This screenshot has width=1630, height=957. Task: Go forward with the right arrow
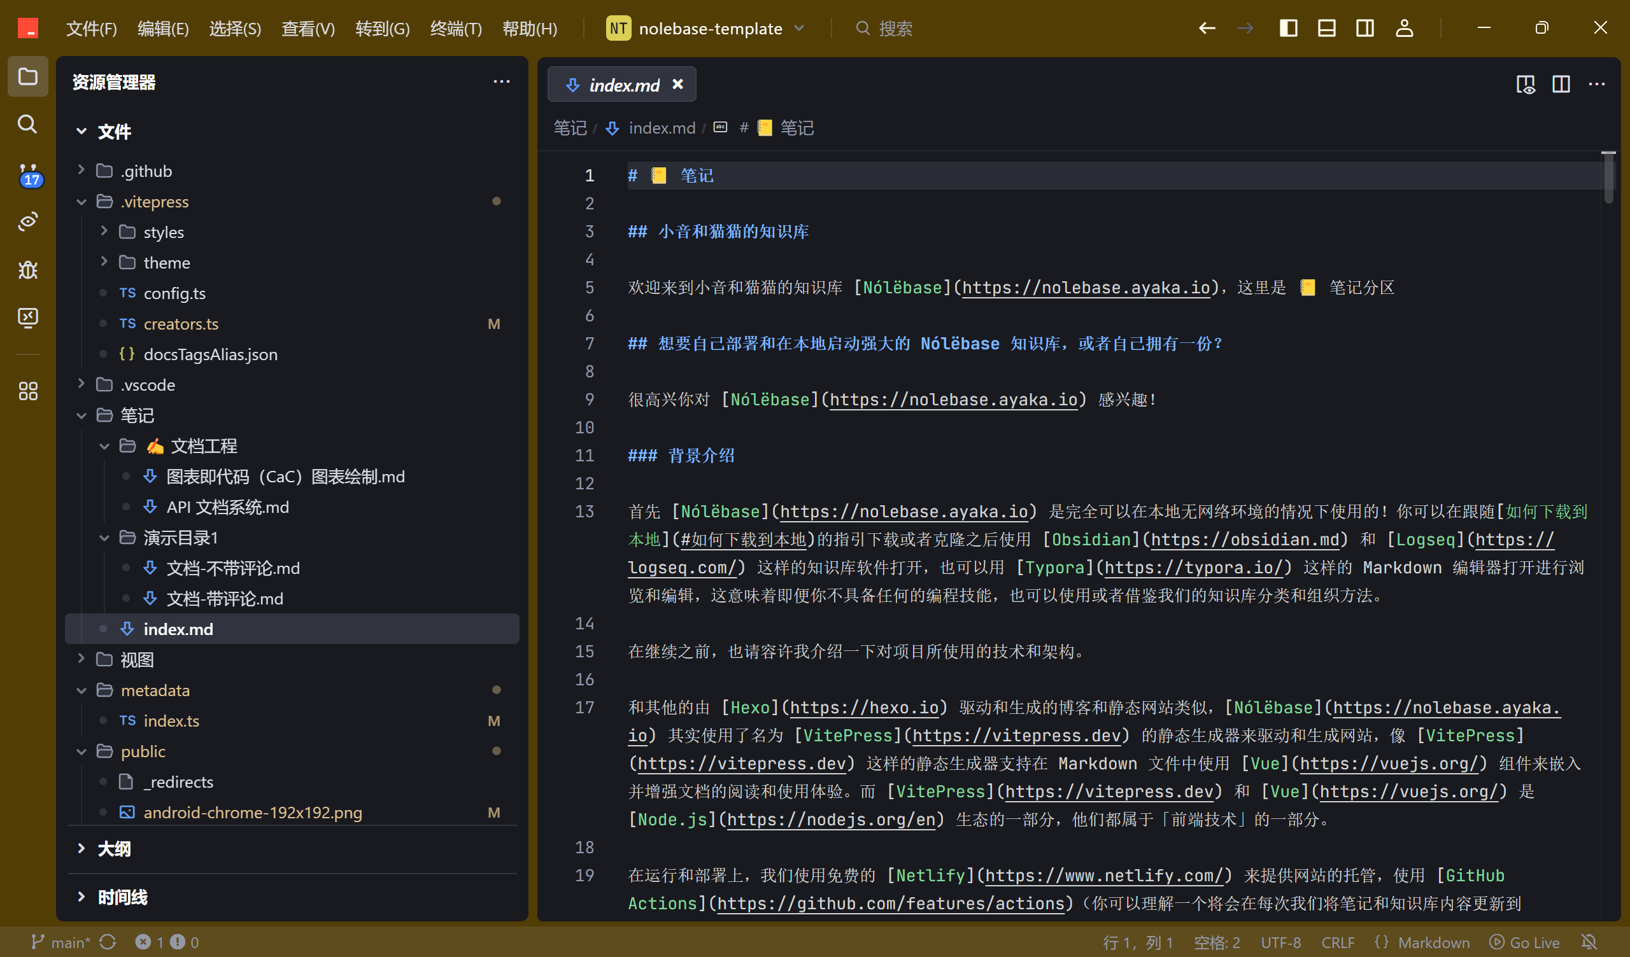[1245, 28]
